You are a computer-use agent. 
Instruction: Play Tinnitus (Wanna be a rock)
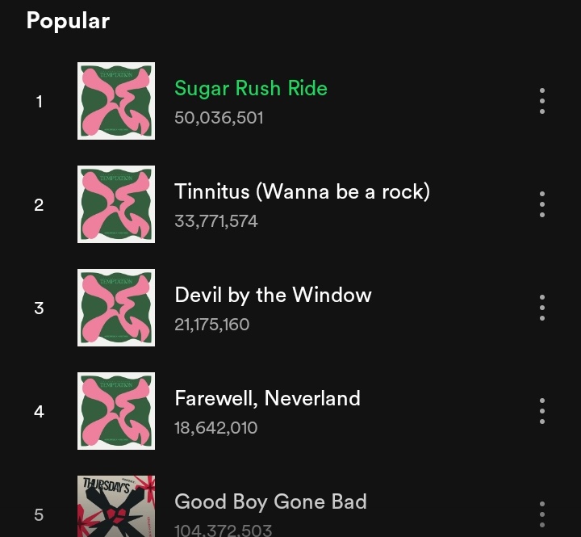302,191
